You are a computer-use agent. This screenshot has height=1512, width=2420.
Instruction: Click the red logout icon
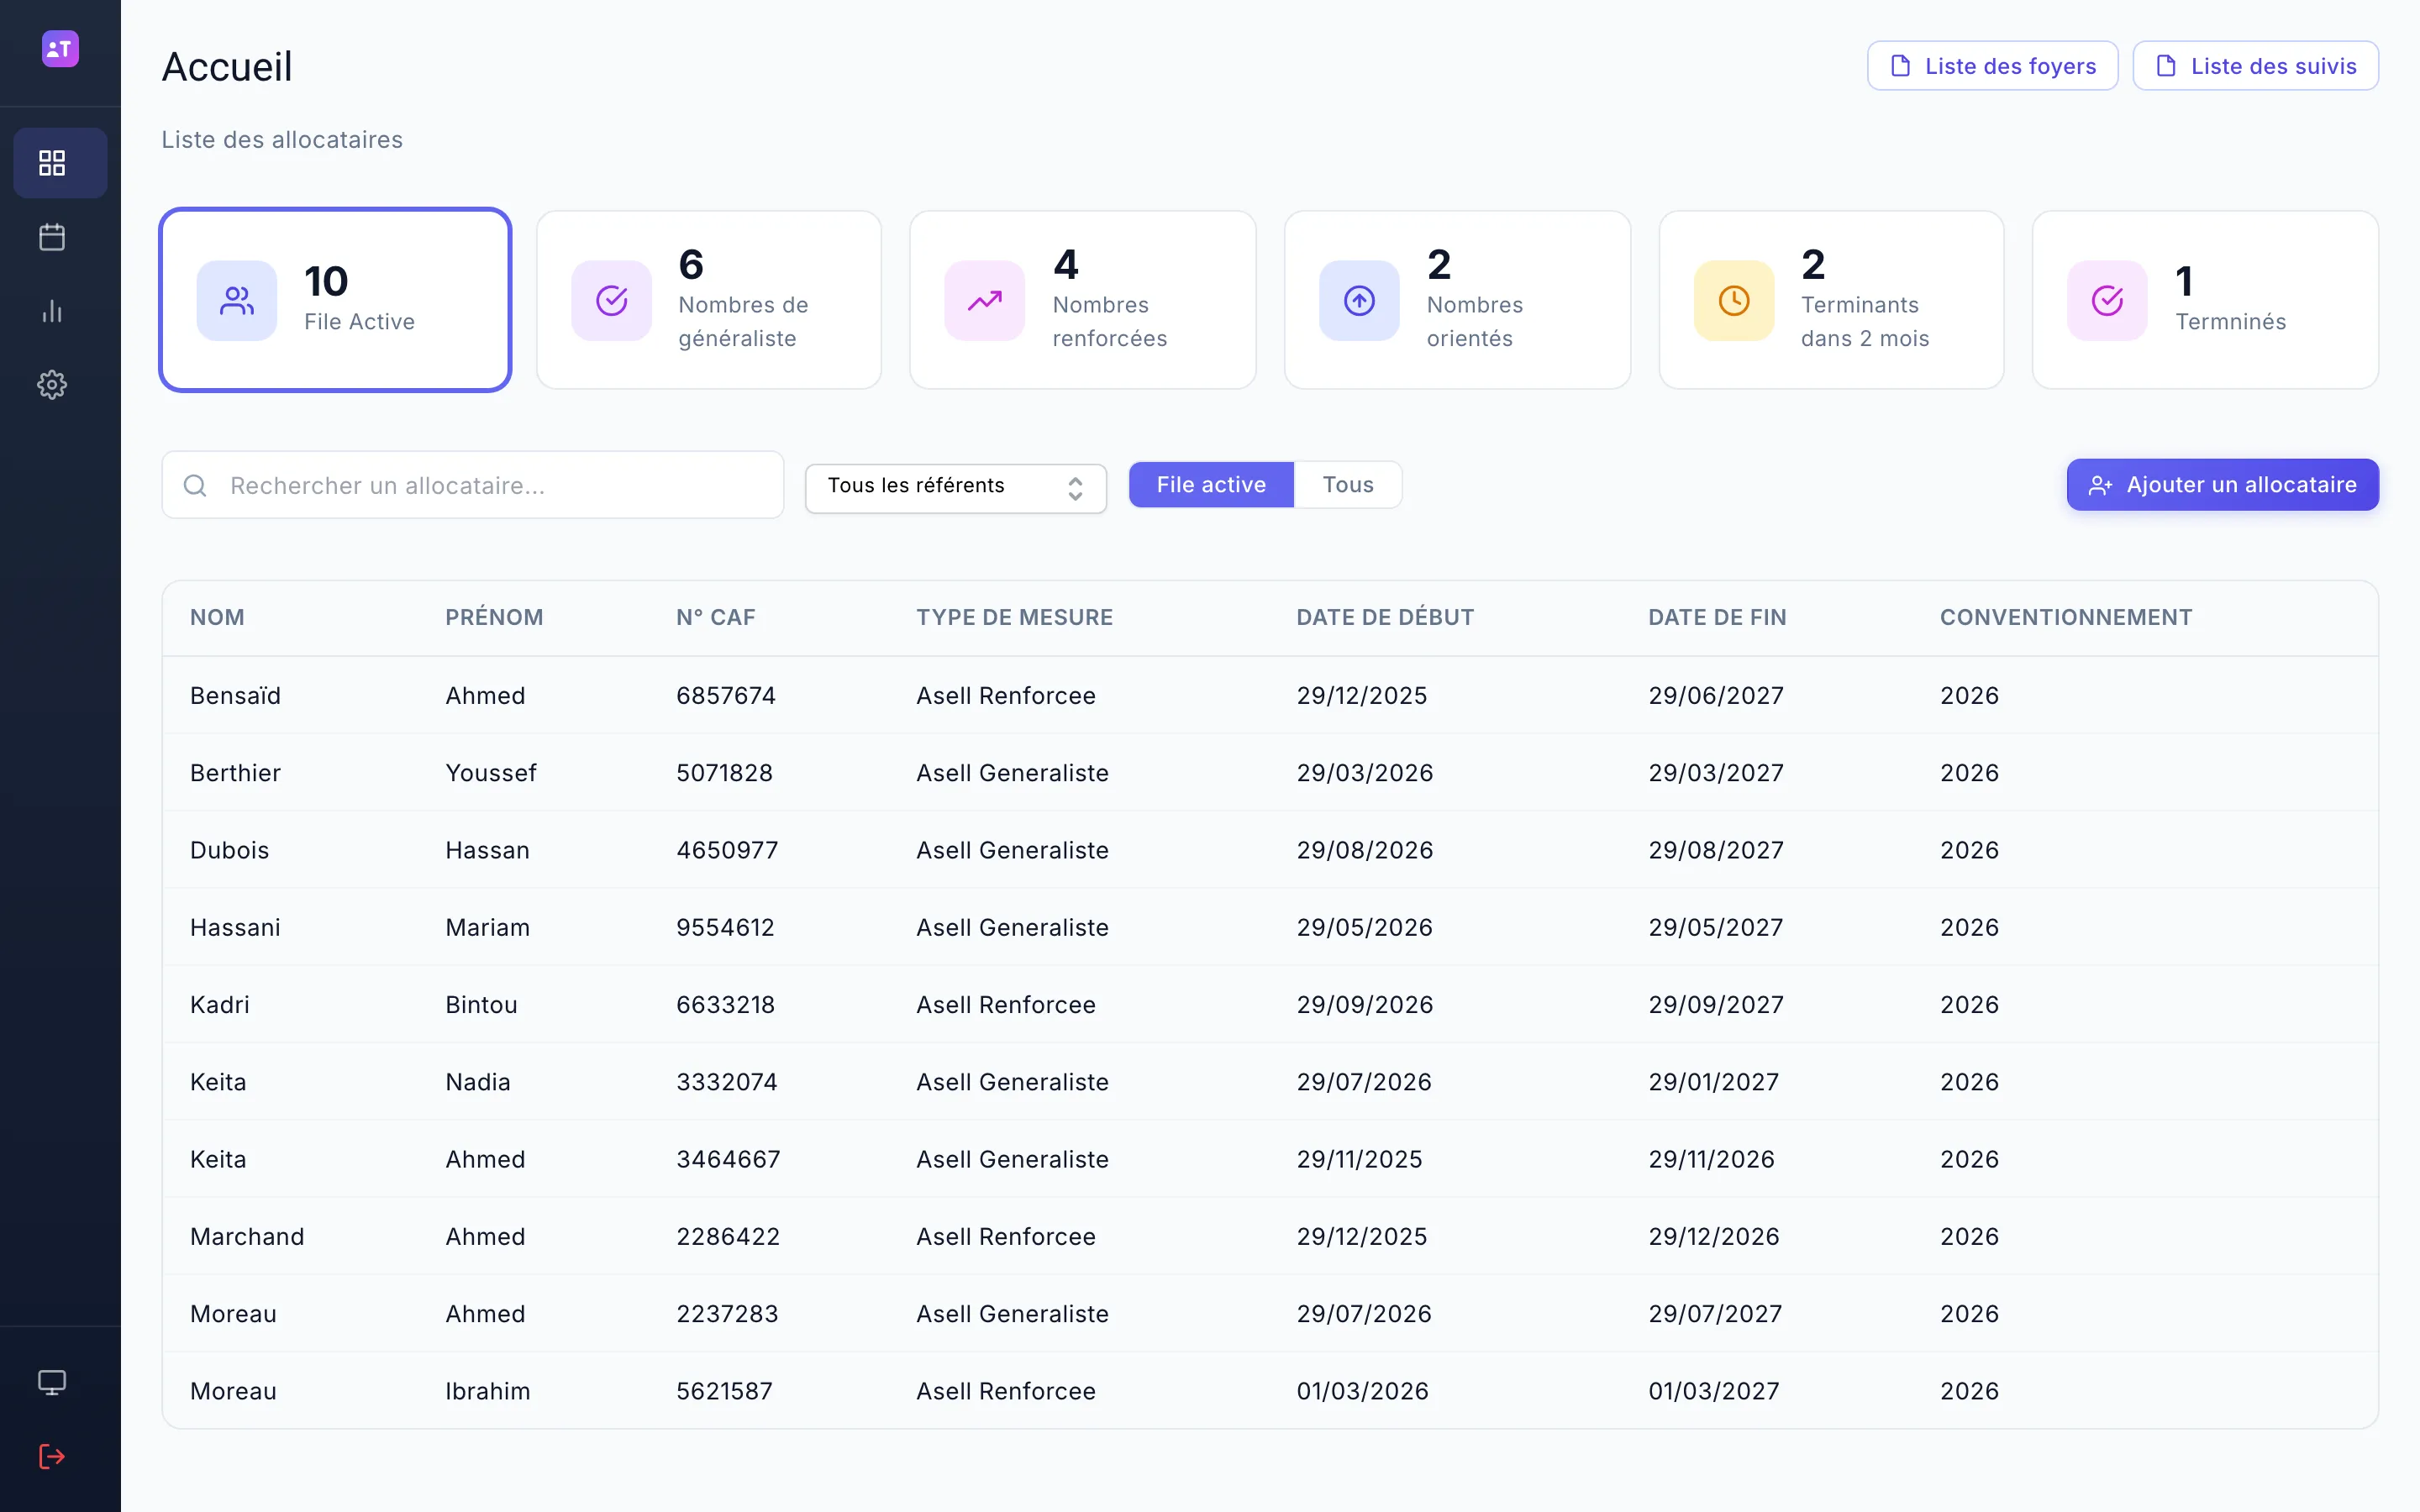pyautogui.click(x=52, y=1457)
